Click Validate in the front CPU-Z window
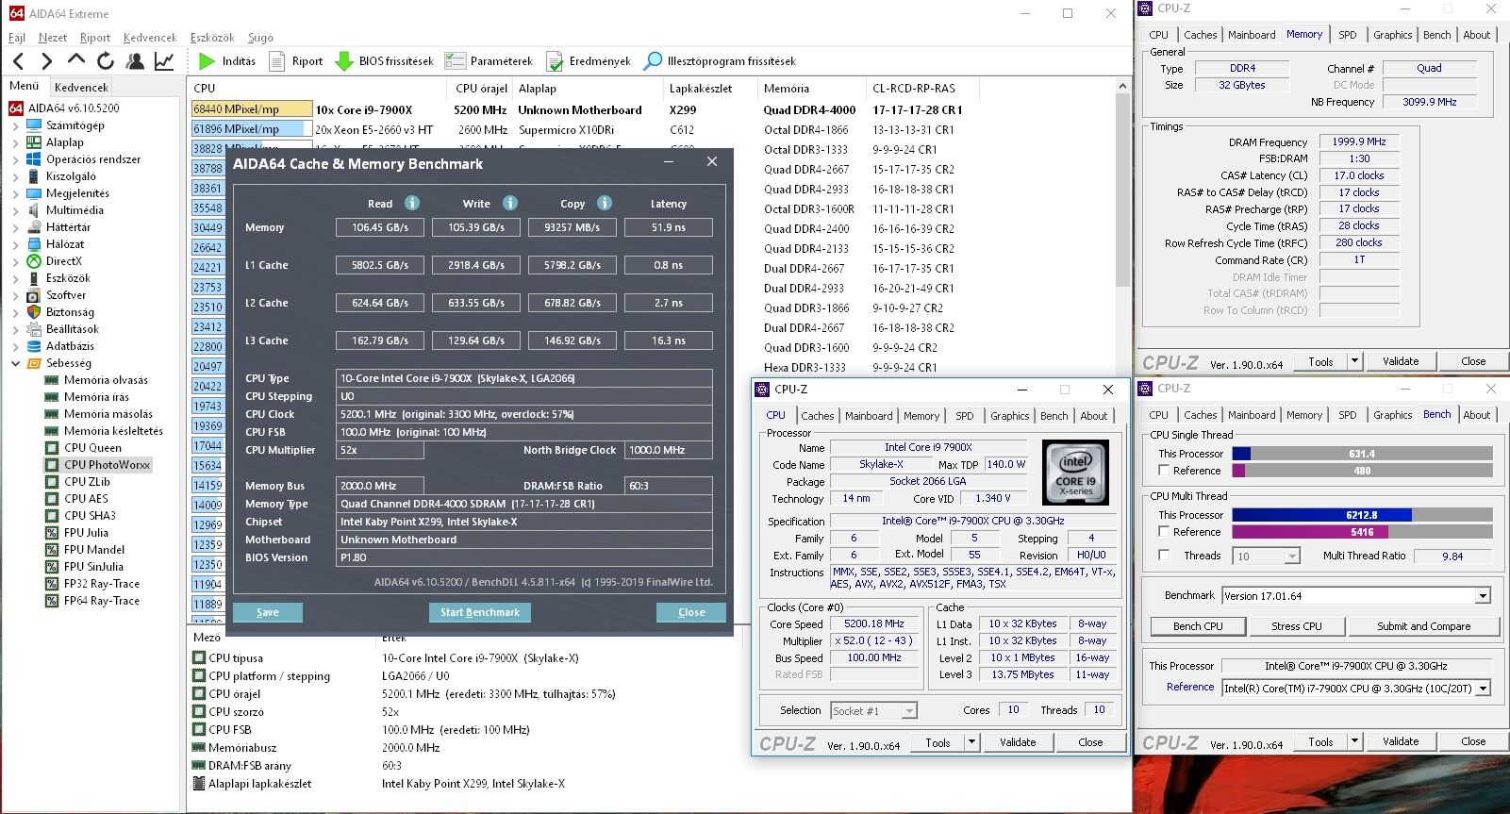Image resolution: width=1510 pixels, height=814 pixels. point(1018,742)
